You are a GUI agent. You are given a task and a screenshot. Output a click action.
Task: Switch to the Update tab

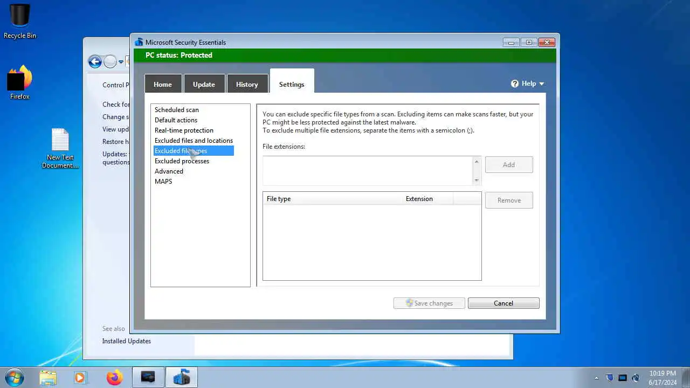click(204, 84)
